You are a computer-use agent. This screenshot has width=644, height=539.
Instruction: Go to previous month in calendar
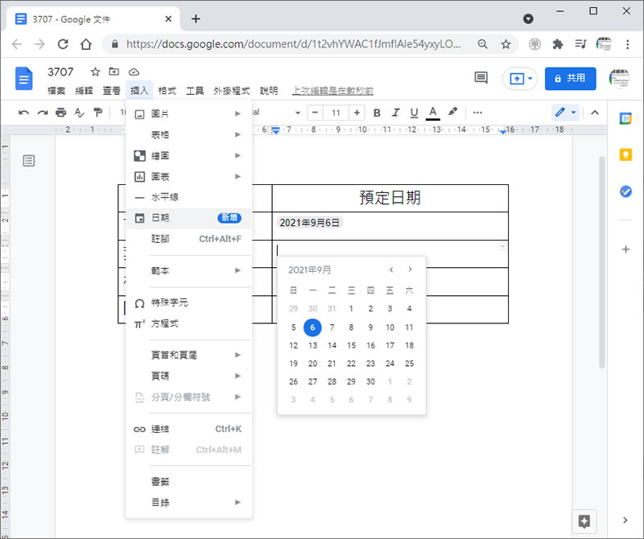(x=391, y=269)
